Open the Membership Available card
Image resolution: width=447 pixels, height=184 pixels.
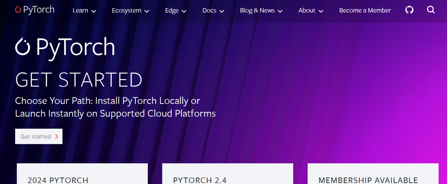point(373,175)
